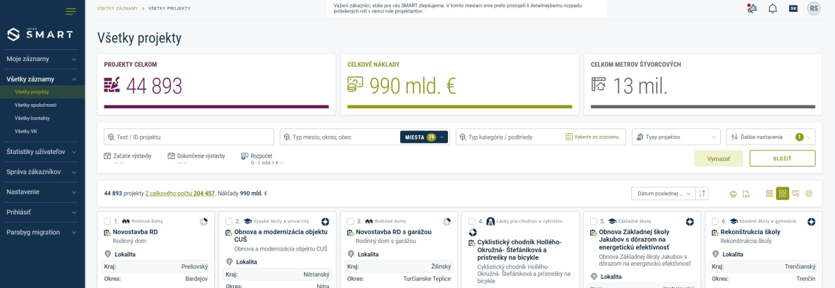Click the ULOŽIŤ button
835x288 pixels.
[x=781, y=158]
